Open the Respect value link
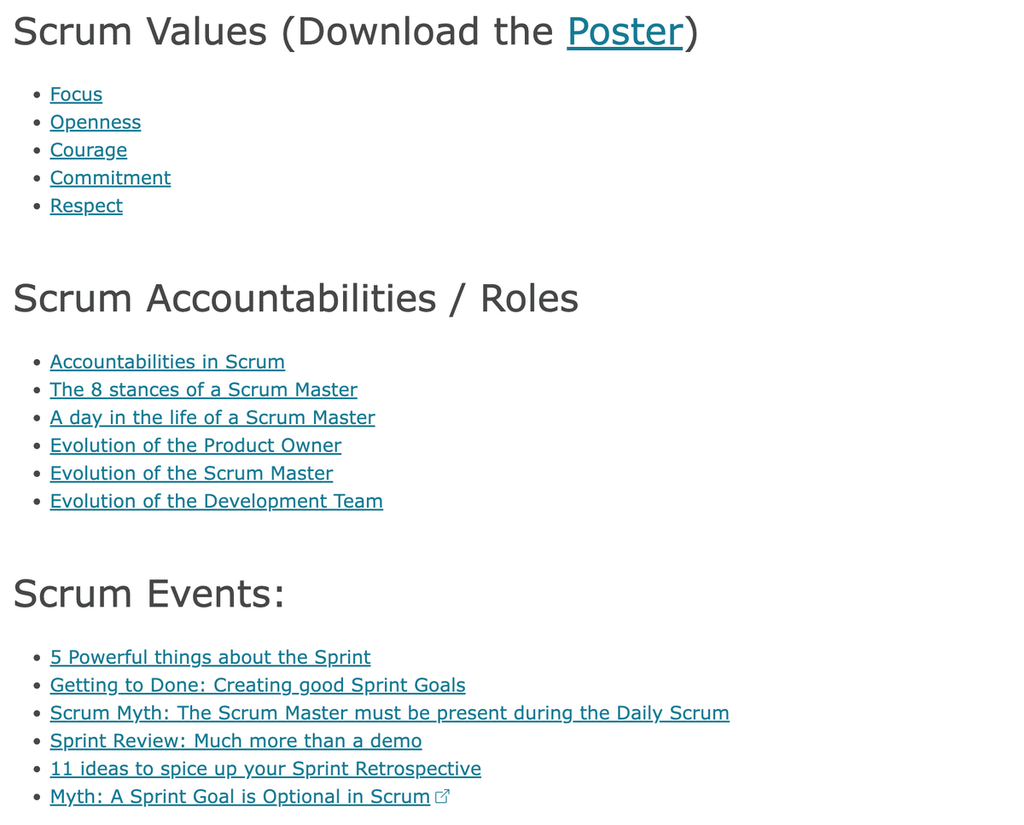 point(86,206)
